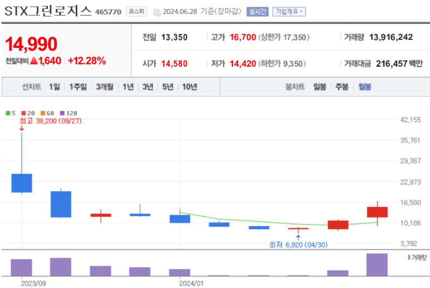Screen dimensions: 430x288
Task: Select the 10년 line chart tab
Action: pyautogui.click(x=190, y=87)
